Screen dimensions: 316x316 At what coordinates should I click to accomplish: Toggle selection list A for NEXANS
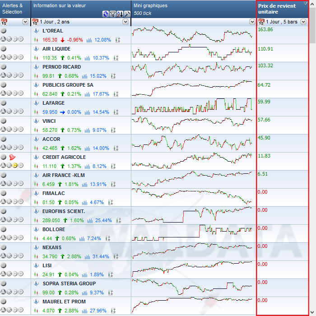[x=3, y=256]
